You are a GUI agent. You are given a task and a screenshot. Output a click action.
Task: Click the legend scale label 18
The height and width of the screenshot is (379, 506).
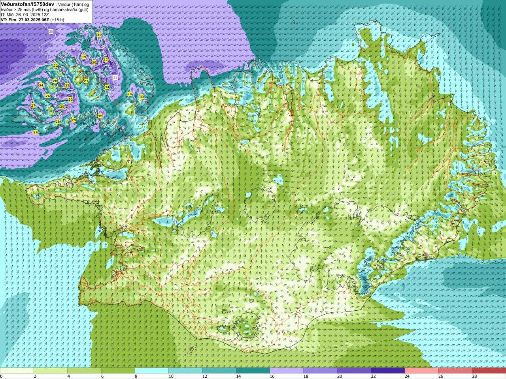point(306,376)
